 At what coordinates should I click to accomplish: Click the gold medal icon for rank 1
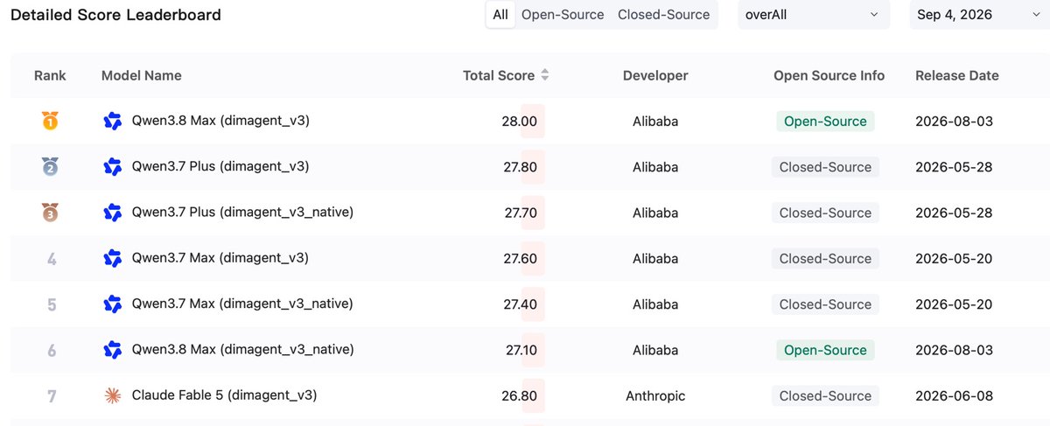(x=51, y=122)
